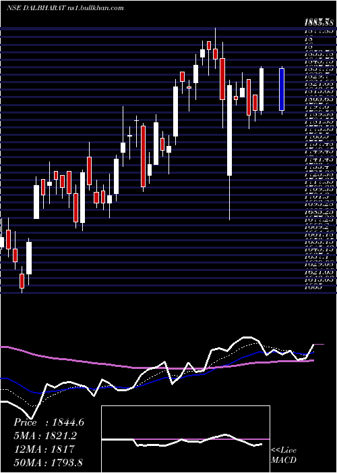Select the Price : 1844.6 readout
Image resolution: width=337 pixels, height=473 pixels.
[x=49, y=422]
